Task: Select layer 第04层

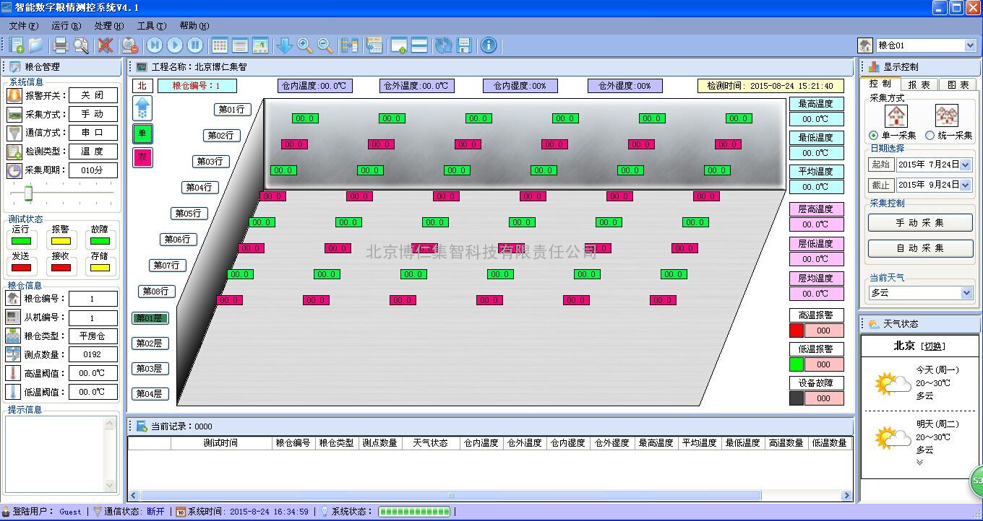Action: click(x=150, y=394)
